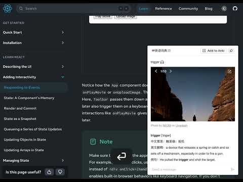243x182 pixels.
Task: Open the Reference nav tab
Action: click(164, 9)
